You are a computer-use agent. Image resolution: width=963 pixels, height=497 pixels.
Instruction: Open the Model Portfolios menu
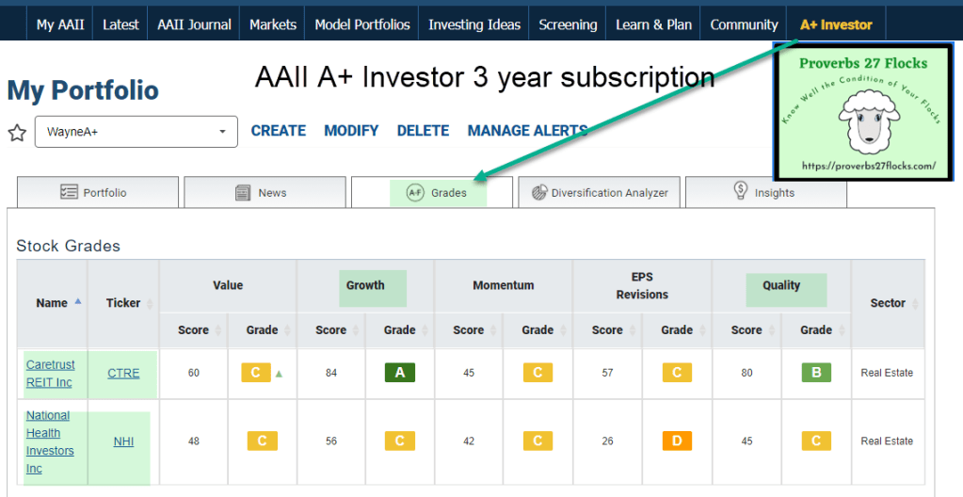(x=362, y=24)
